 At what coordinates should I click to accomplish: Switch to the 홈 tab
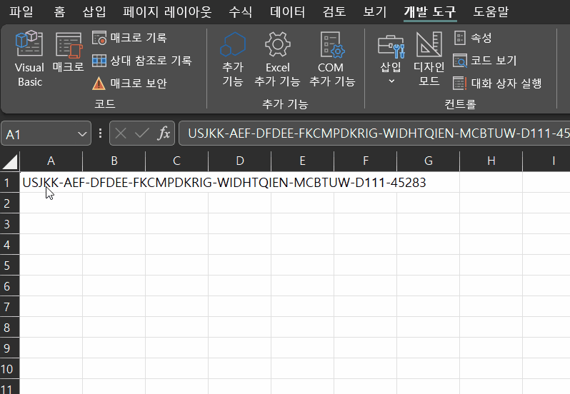59,11
